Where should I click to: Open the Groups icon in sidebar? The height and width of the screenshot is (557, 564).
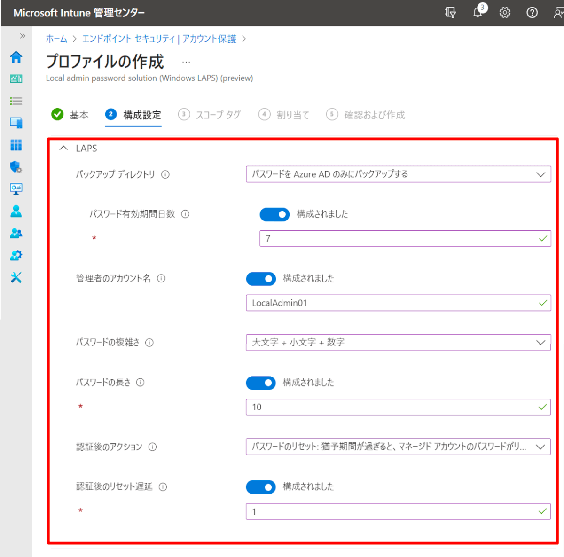[x=16, y=233]
